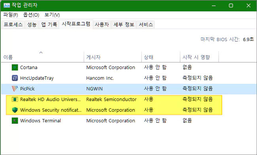The height and width of the screenshot is (155, 257).
Task: Open the 파일(F) menu
Action: 11,15
